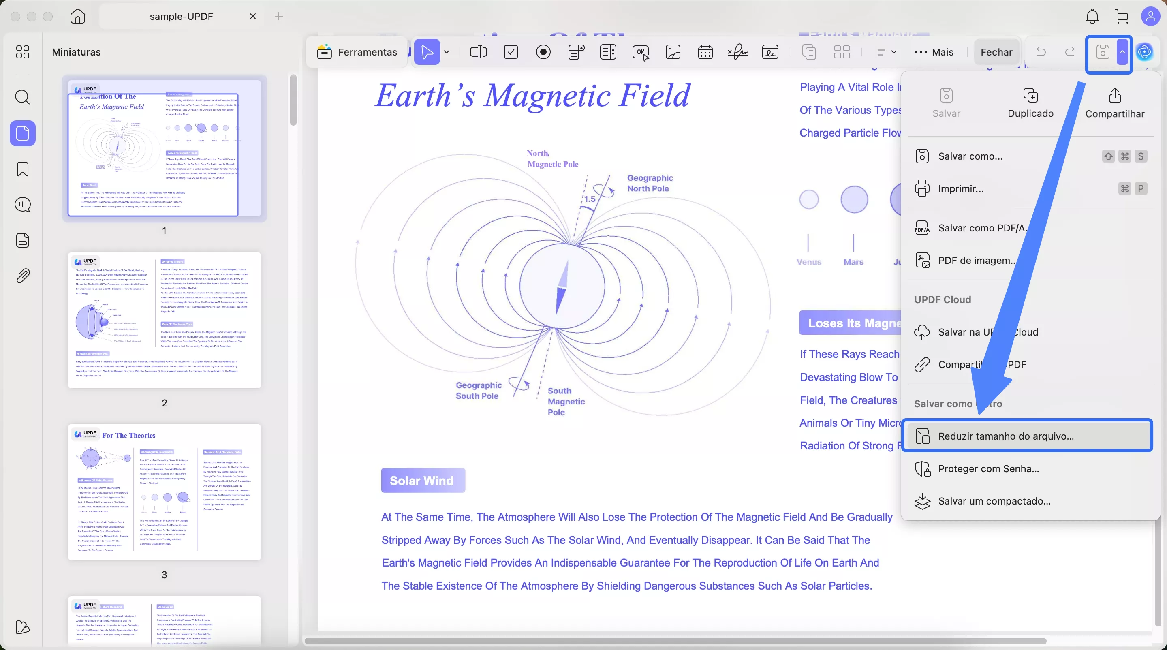Open the Bookmarks sidebar panel

23,169
